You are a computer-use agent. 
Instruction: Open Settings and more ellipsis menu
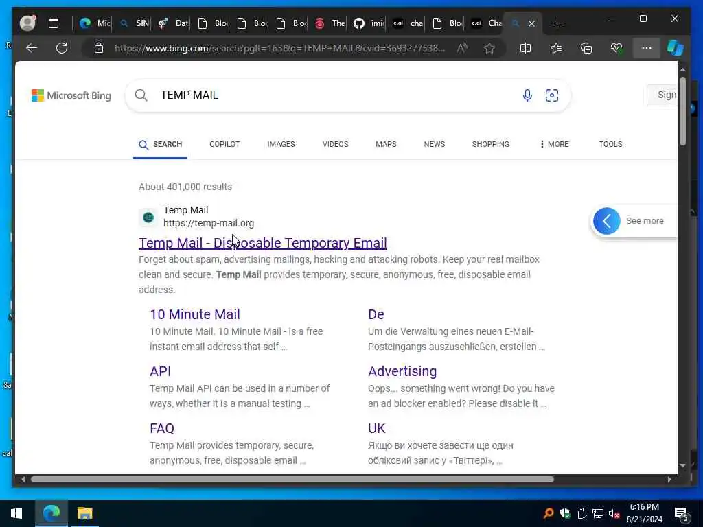646,48
